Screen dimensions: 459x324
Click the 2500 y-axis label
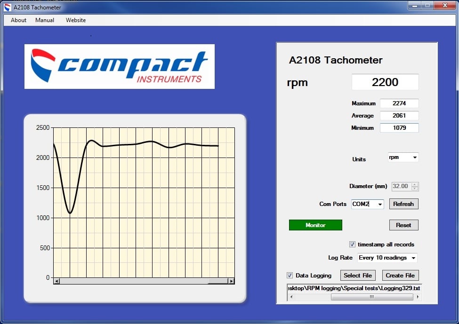(x=43, y=127)
